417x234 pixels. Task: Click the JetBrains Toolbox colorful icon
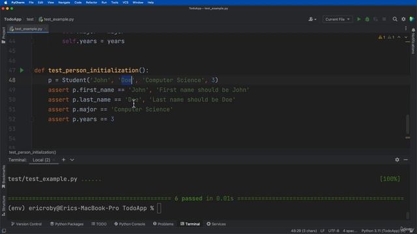pyautogui.click(x=412, y=19)
